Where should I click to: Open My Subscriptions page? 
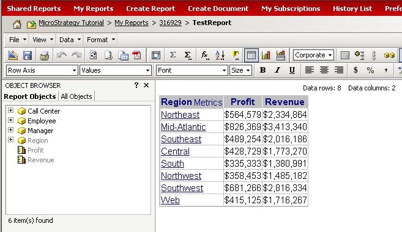(x=291, y=9)
